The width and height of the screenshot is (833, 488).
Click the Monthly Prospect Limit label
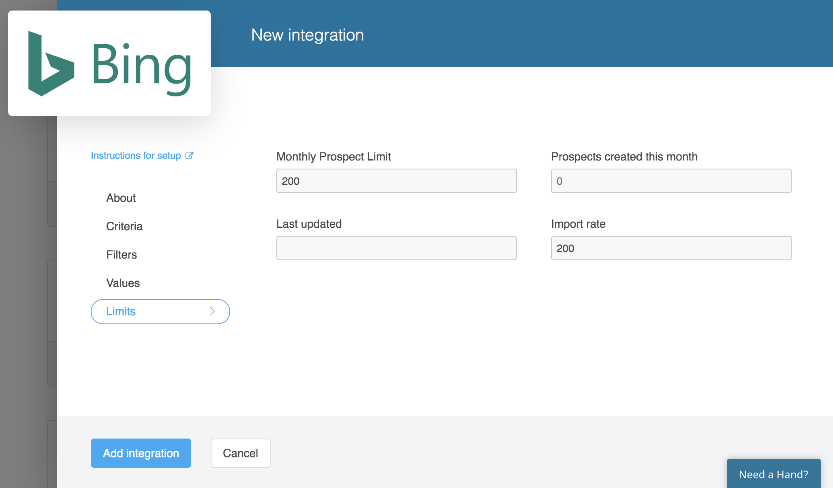(x=333, y=156)
